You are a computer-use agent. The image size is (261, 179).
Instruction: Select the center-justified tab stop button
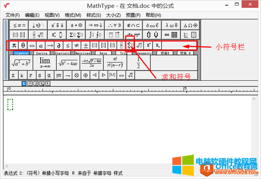(30, 83)
